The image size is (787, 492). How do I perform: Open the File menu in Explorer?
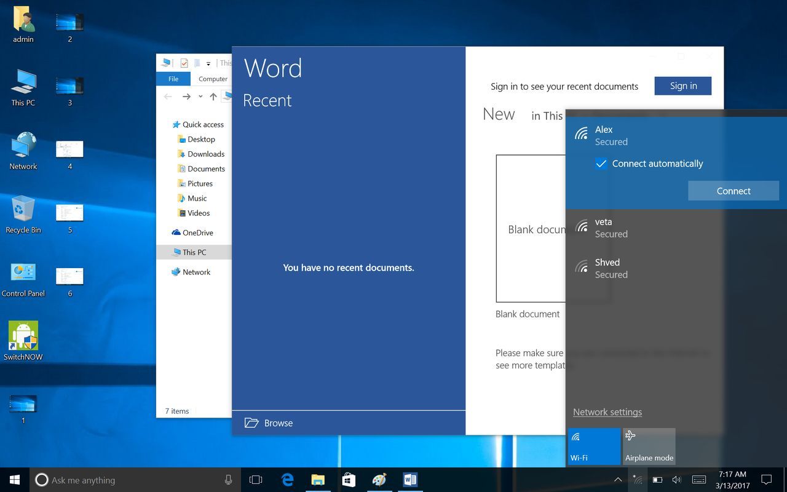(x=173, y=79)
